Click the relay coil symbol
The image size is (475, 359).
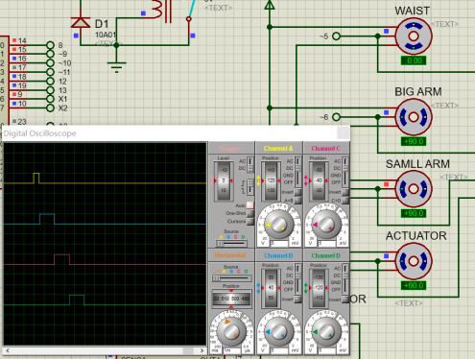coord(158,10)
